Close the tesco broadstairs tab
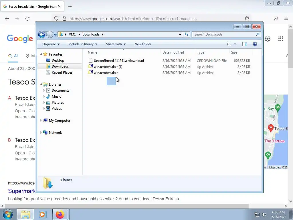 pyautogui.click(x=59, y=6)
